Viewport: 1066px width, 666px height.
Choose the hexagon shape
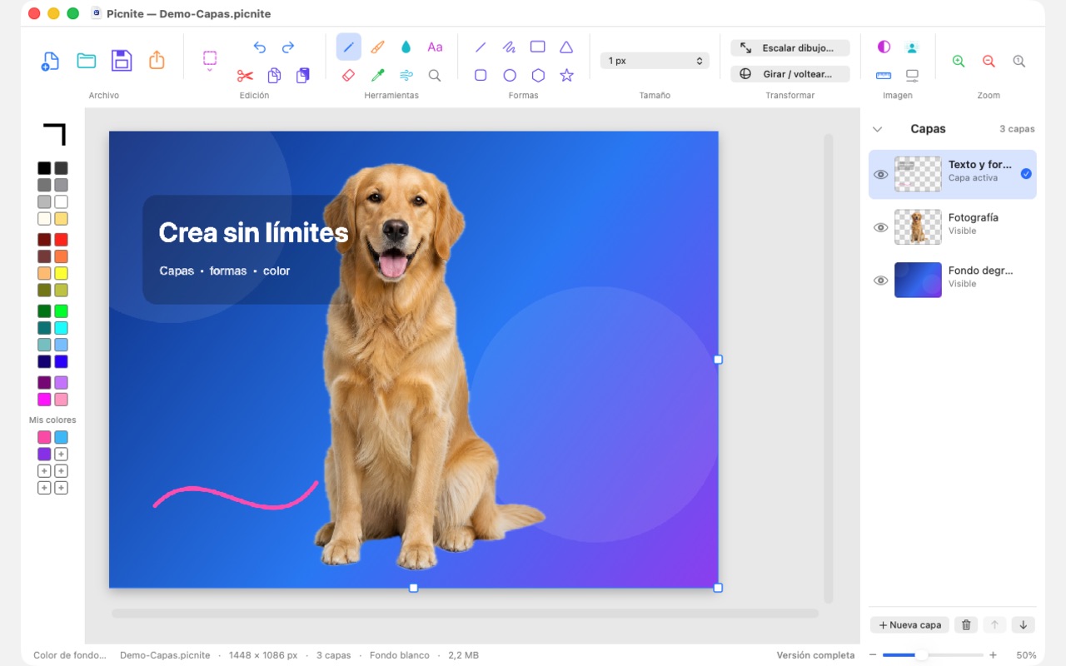[x=538, y=76]
